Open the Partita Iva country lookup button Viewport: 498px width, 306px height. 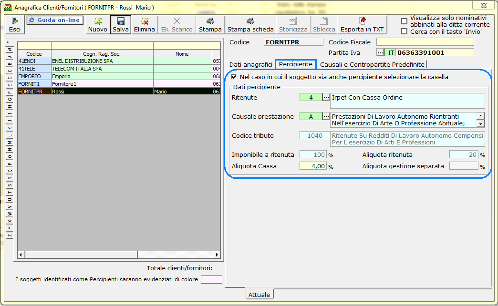point(380,52)
